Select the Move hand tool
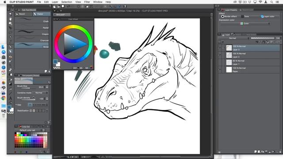This screenshot has width=283, height=159. tap(10, 19)
